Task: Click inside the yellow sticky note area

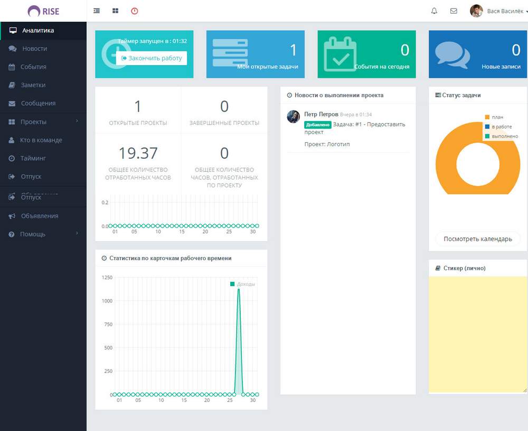Action: (477, 333)
